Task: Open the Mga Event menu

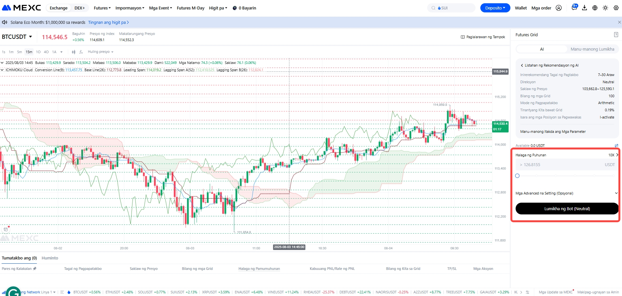Action: pyautogui.click(x=161, y=8)
